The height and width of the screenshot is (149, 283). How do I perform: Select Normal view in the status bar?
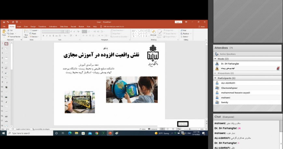(162, 129)
